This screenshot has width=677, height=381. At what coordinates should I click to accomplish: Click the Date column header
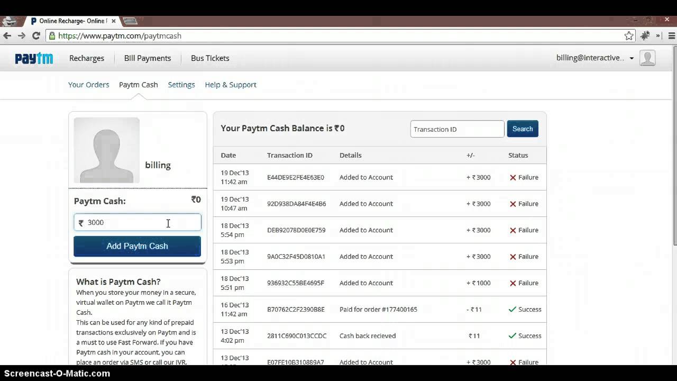228,155
